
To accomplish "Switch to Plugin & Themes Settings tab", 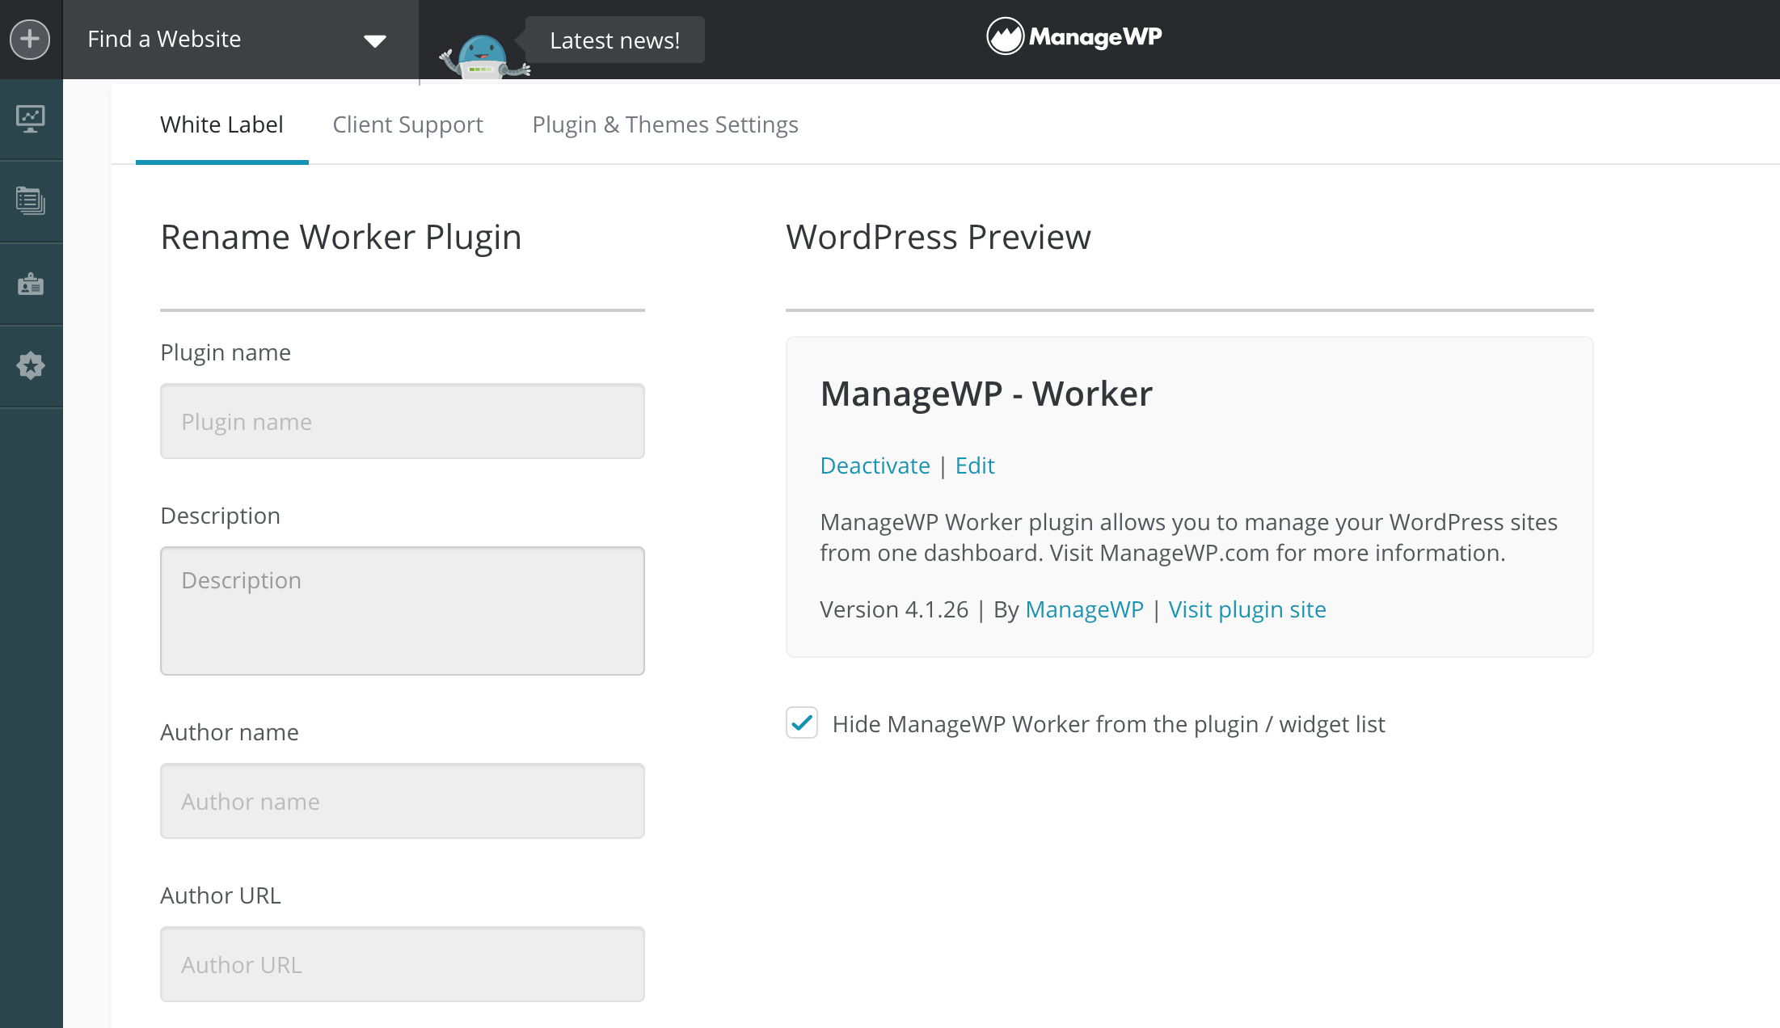I will [x=664, y=124].
